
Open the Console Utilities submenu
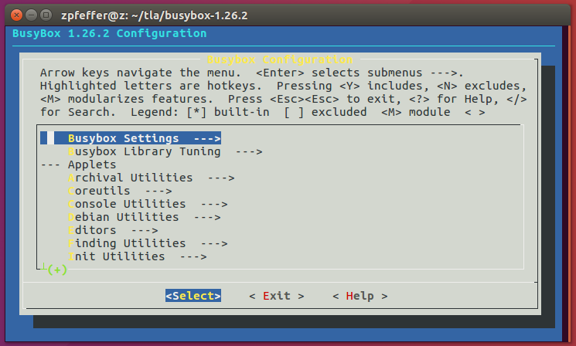pos(148,204)
